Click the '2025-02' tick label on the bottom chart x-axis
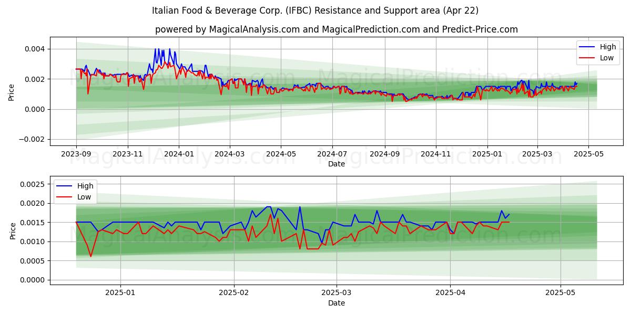Viewport: 631px width, 315px height. point(233,293)
